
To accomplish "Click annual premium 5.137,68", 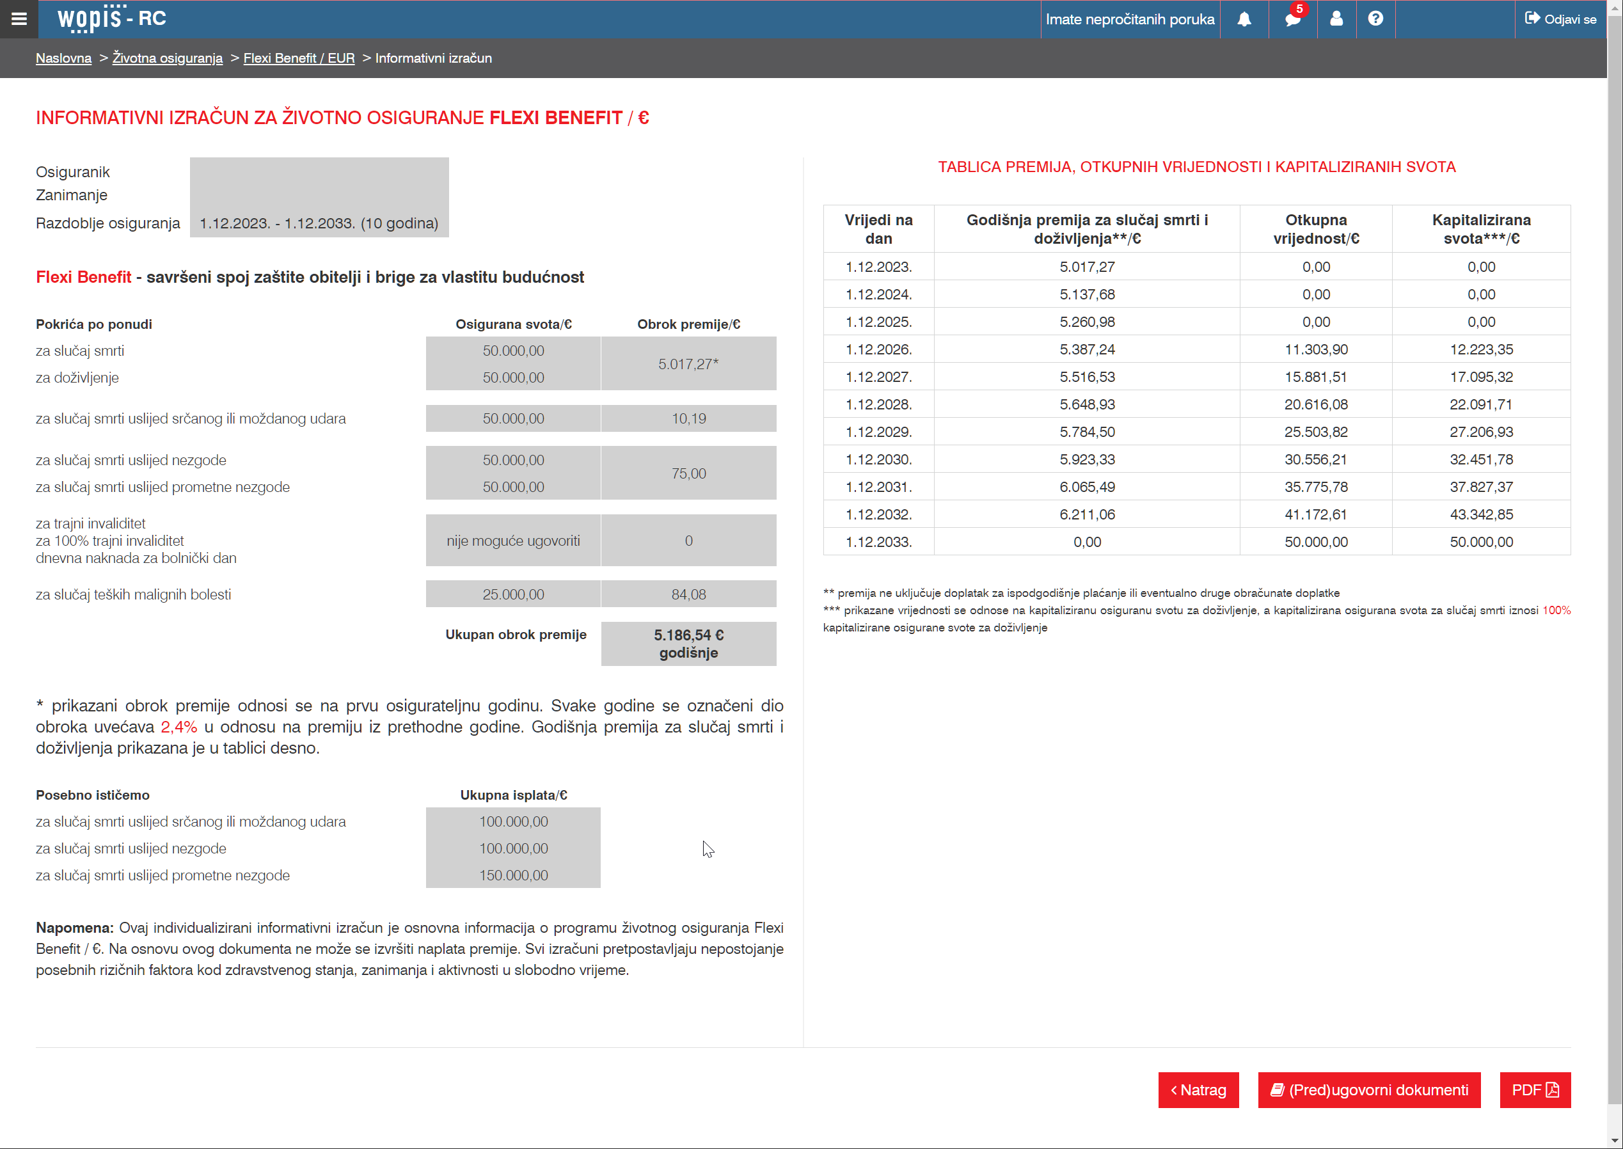I will 1087,294.
